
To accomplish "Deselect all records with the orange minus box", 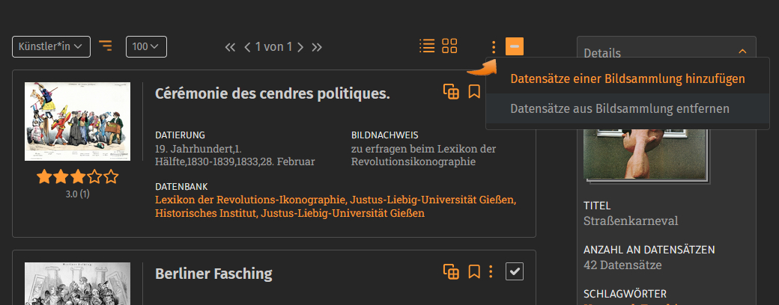I will click(515, 46).
